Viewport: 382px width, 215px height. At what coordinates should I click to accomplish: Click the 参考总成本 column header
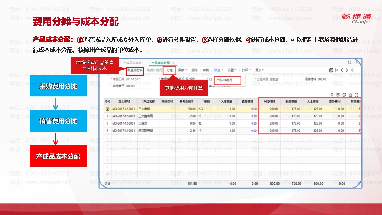(x=187, y=102)
